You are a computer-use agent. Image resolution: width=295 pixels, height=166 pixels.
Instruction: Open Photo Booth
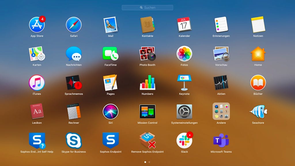pyautogui.click(x=147, y=54)
